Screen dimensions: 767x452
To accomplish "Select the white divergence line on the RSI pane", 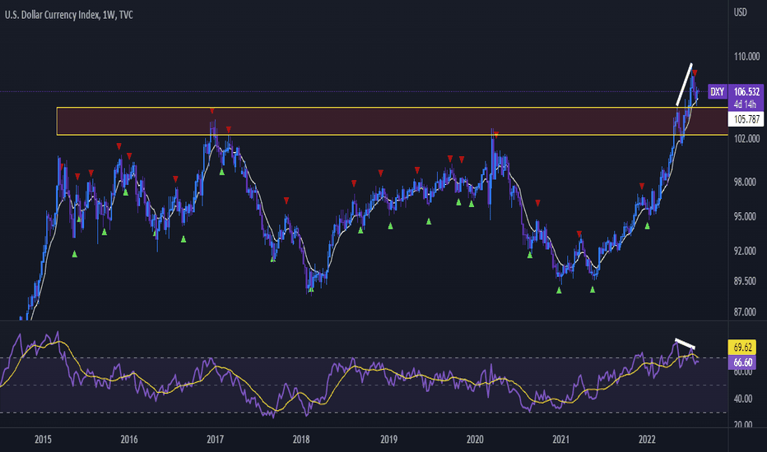I will [x=685, y=344].
